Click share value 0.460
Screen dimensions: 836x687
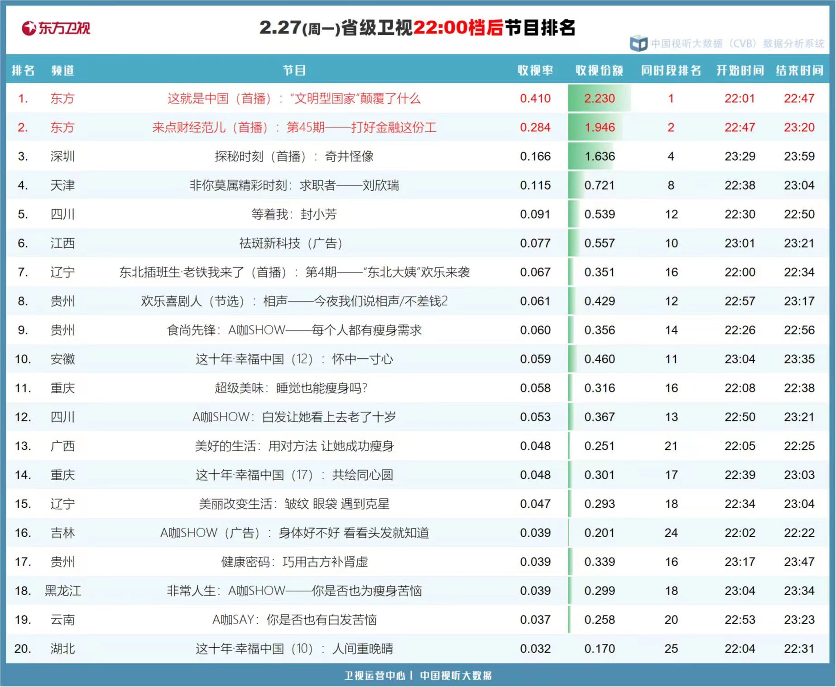[x=600, y=359]
